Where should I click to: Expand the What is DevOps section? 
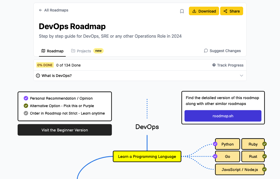pyautogui.click(x=241, y=76)
